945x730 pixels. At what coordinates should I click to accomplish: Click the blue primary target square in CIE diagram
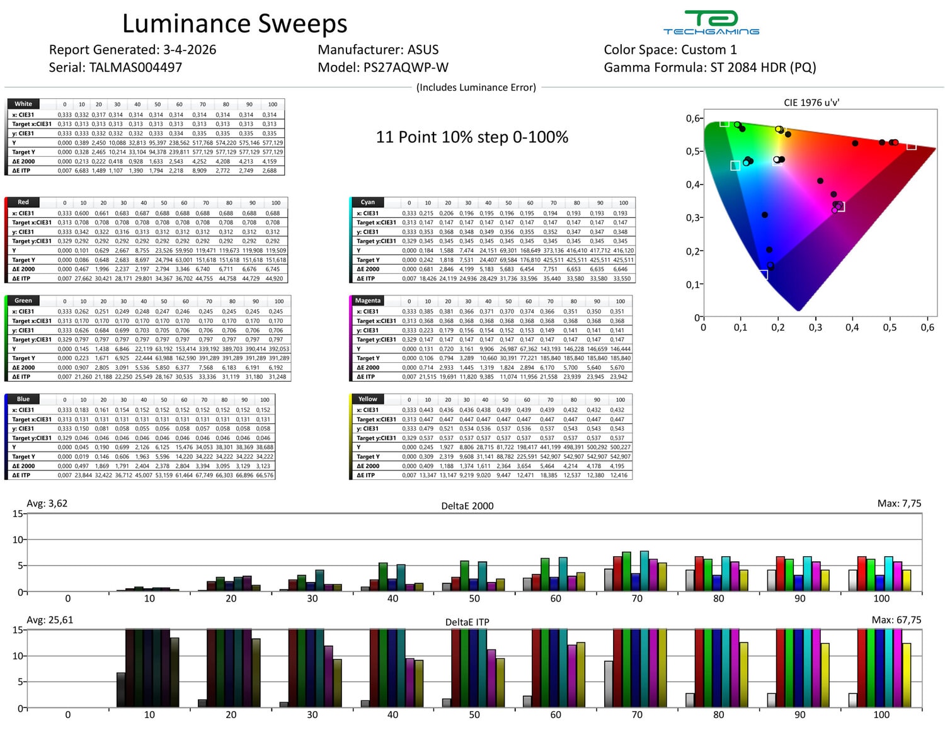click(x=764, y=275)
